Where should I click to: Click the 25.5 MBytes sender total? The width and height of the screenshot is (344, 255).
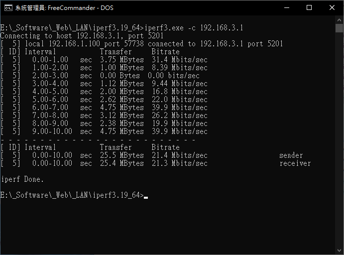pyautogui.click(x=122, y=155)
